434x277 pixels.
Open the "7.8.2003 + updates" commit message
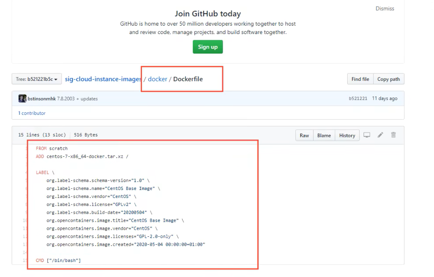(x=77, y=99)
